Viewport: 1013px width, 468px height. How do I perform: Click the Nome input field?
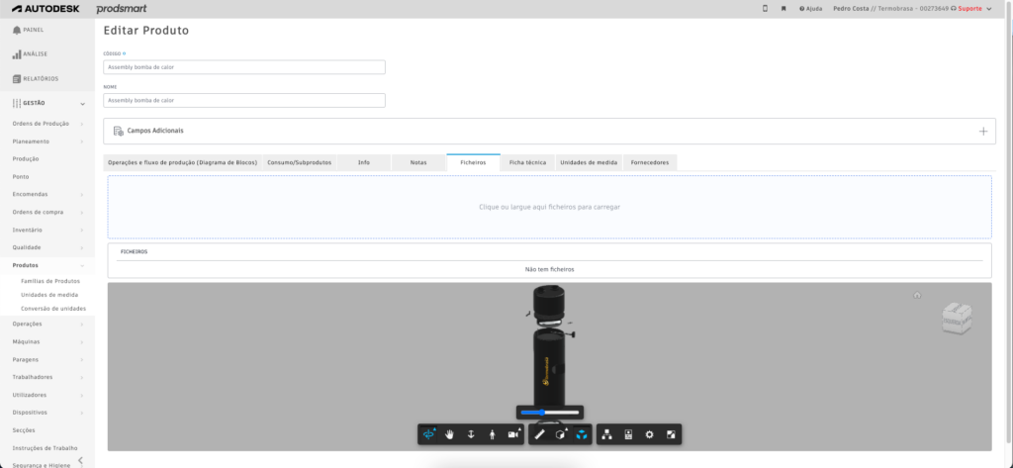[x=244, y=100]
